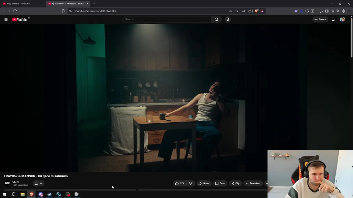
Task: Open the CLTR channel name link
Action: [x=15, y=182]
